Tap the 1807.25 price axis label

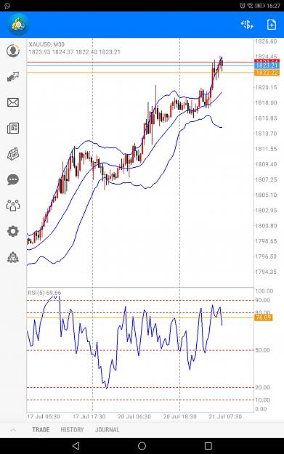(x=266, y=179)
